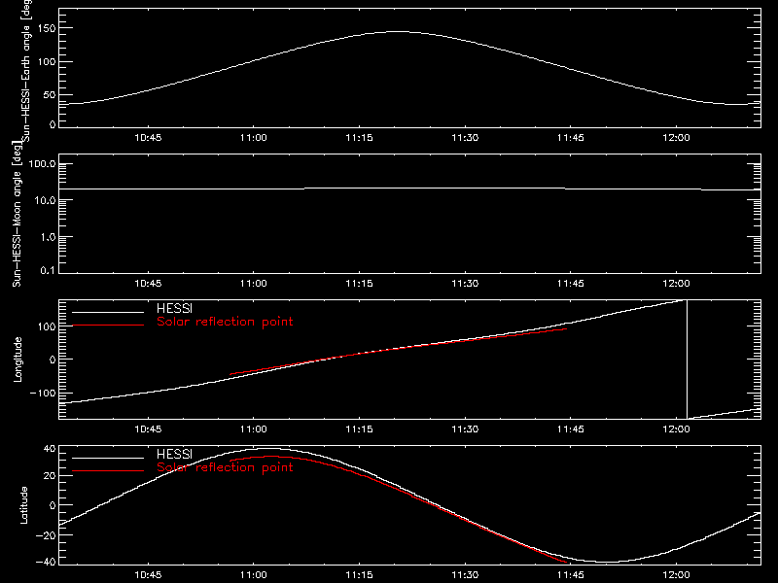Click red legend line in Latitude plot
The image size is (778, 583).
[x=108, y=471]
